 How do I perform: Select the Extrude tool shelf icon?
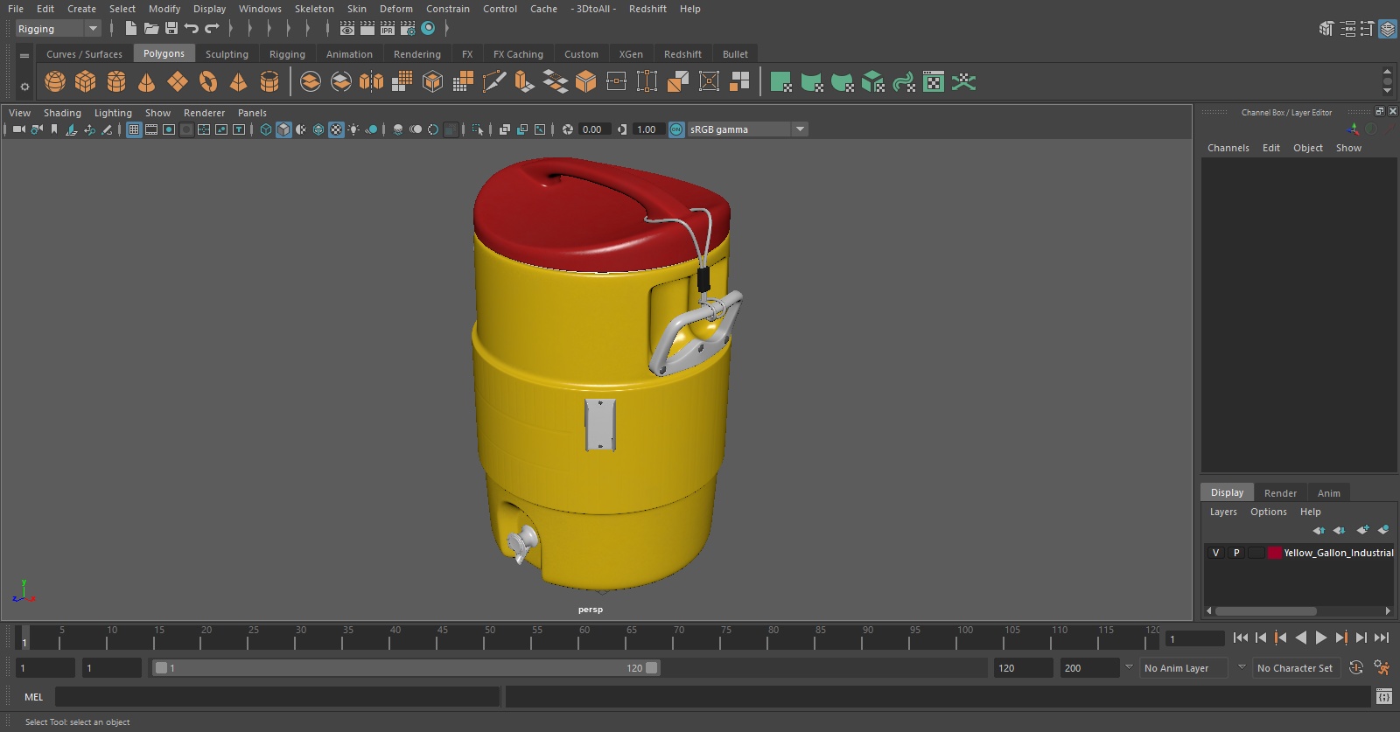click(524, 82)
